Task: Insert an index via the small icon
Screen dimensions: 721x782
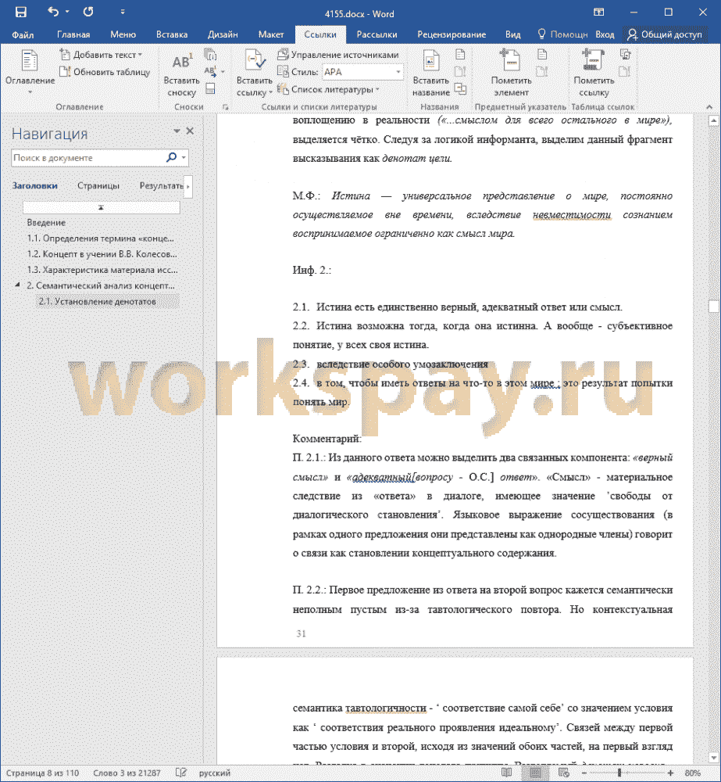Action: point(542,55)
